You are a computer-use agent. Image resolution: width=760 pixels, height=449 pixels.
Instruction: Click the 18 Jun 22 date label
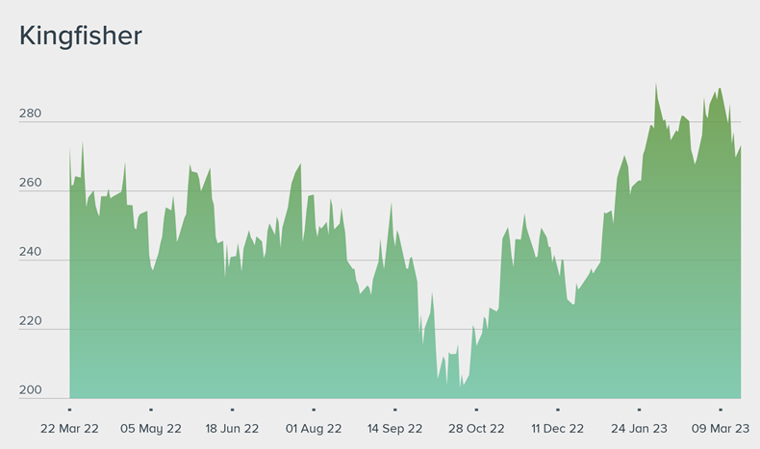tap(232, 429)
